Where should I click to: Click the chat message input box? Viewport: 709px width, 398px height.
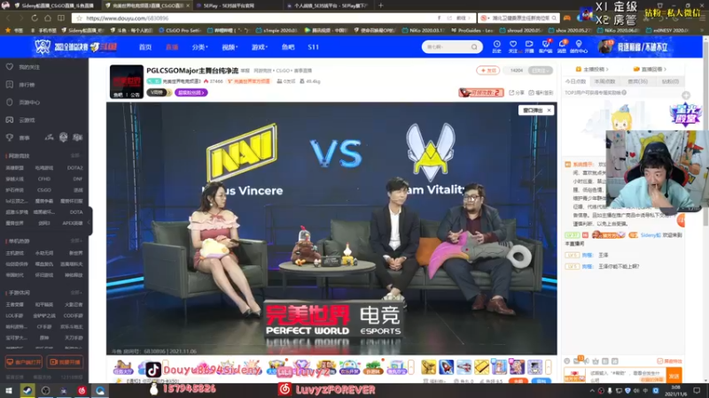pos(626,375)
